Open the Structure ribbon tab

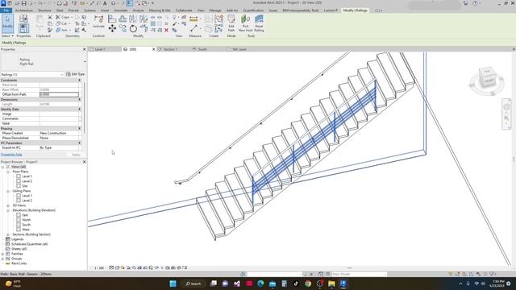(x=45, y=10)
